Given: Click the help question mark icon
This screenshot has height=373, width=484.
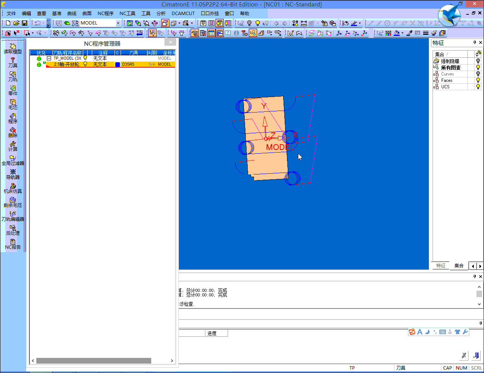Looking at the screenshot, I should point(228,33).
